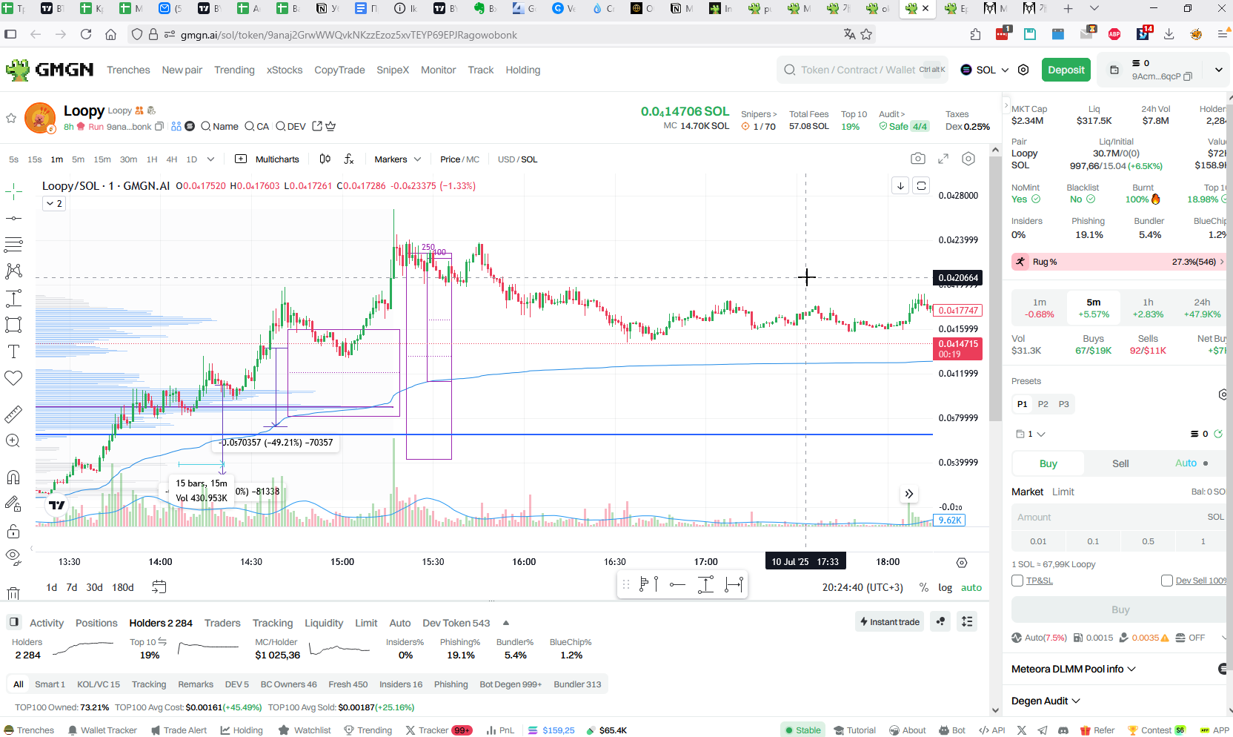Select the text annotation tool

[x=13, y=351]
